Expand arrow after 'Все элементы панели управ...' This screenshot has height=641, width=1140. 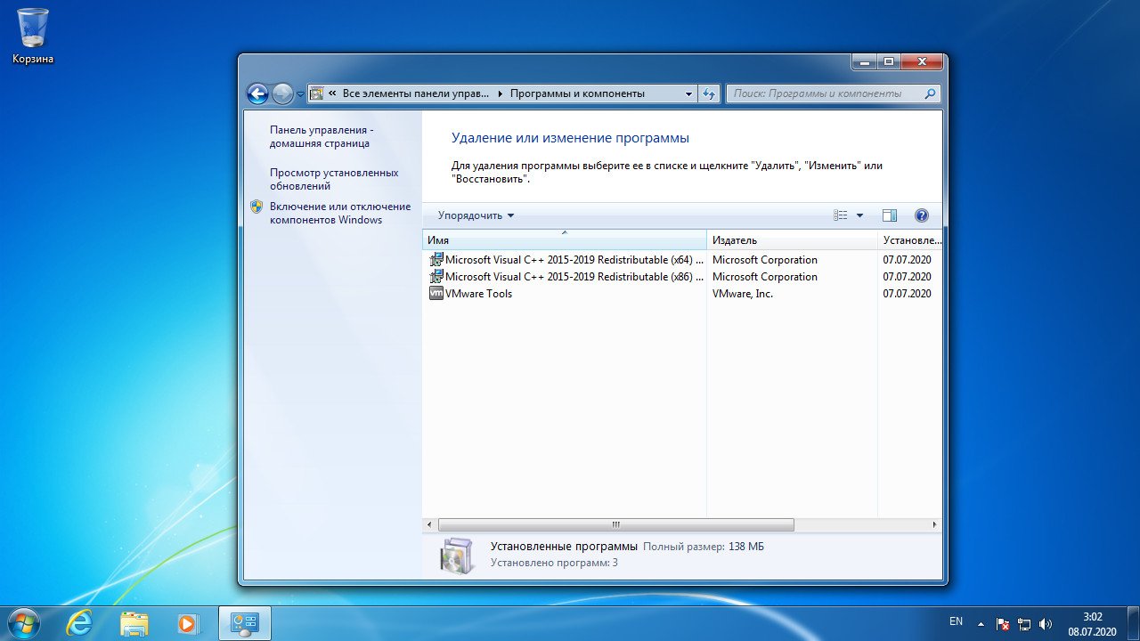[500, 93]
